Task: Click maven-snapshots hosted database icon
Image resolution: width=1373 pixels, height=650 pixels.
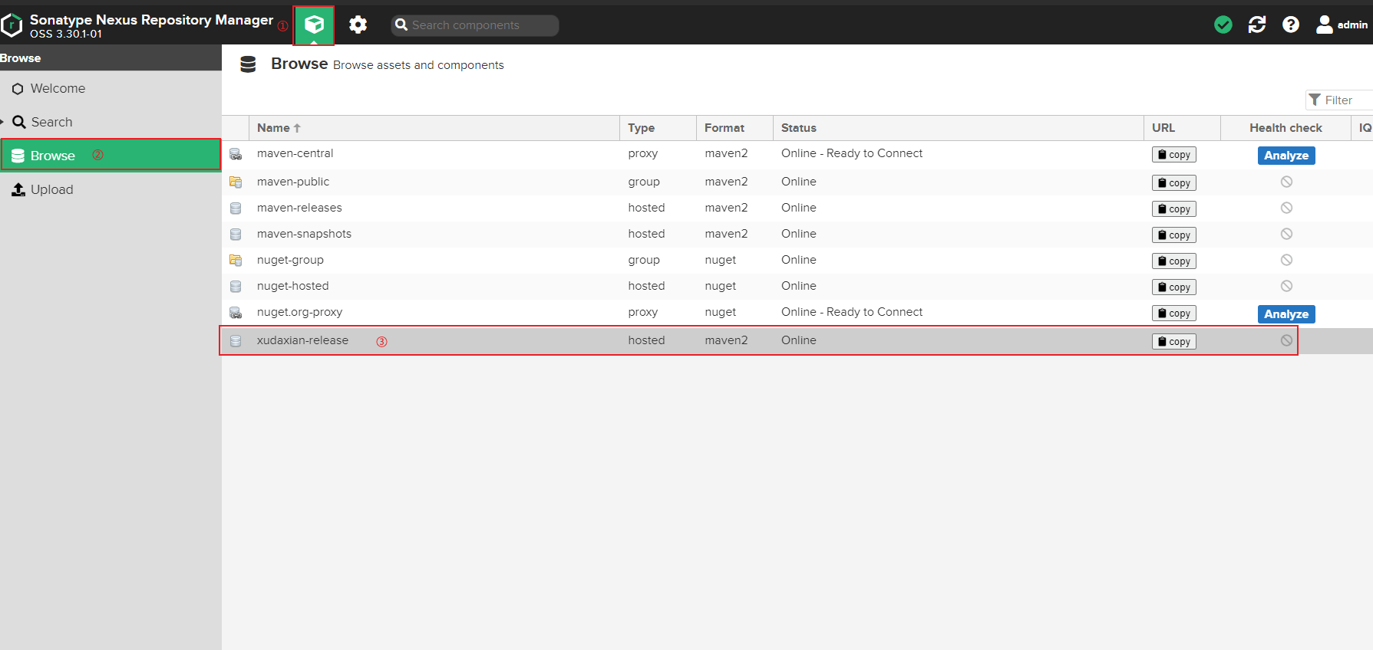Action: pyautogui.click(x=236, y=235)
